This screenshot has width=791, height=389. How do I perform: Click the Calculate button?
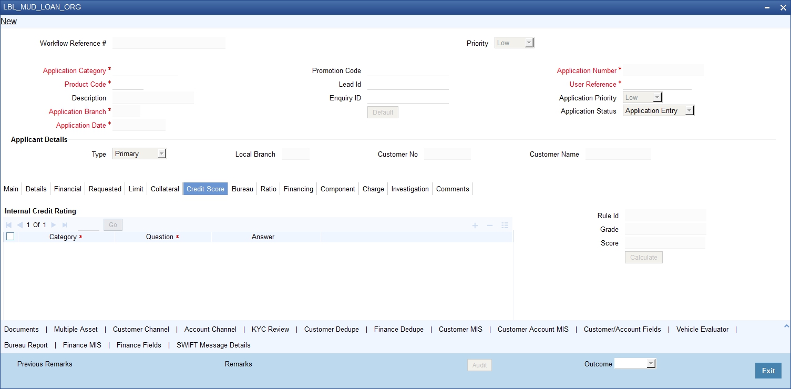[644, 258]
